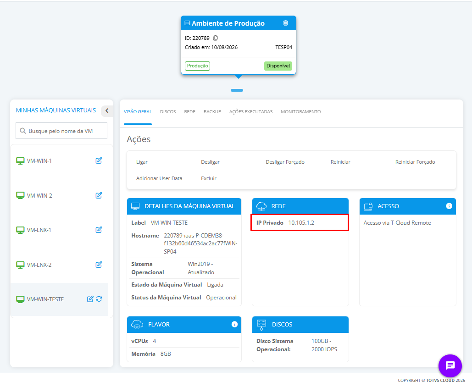The width and height of the screenshot is (472, 387).
Task: Open the Backup tab
Action: [212, 111]
